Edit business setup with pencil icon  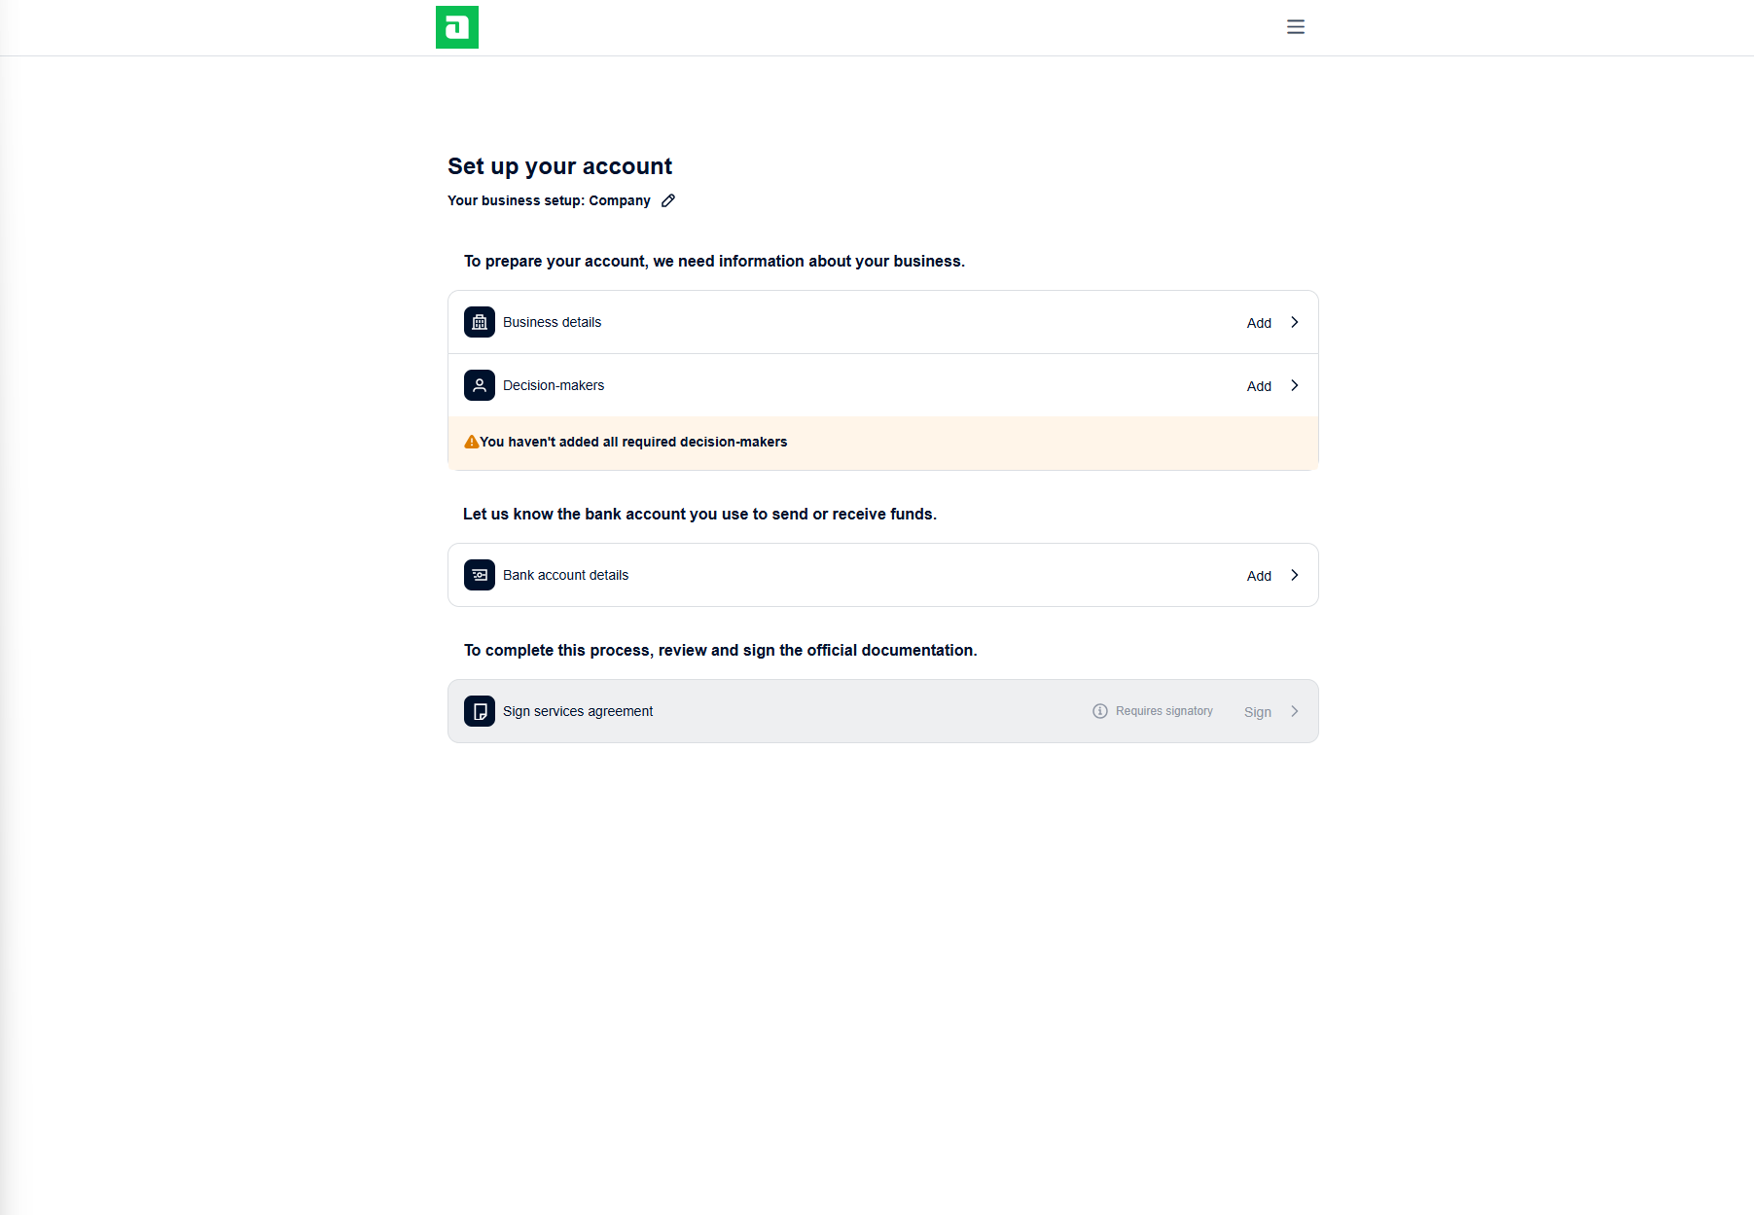pos(668,200)
